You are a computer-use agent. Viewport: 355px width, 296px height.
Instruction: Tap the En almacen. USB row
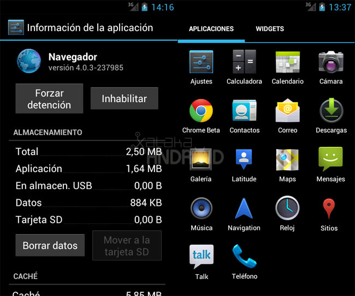click(x=88, y=186)
